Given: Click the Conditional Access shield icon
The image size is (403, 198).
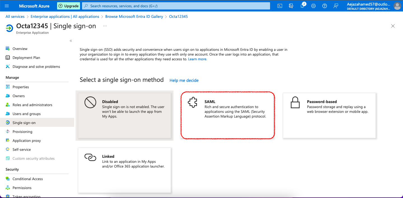Looking at the screenshot, I should click(8, 179).
